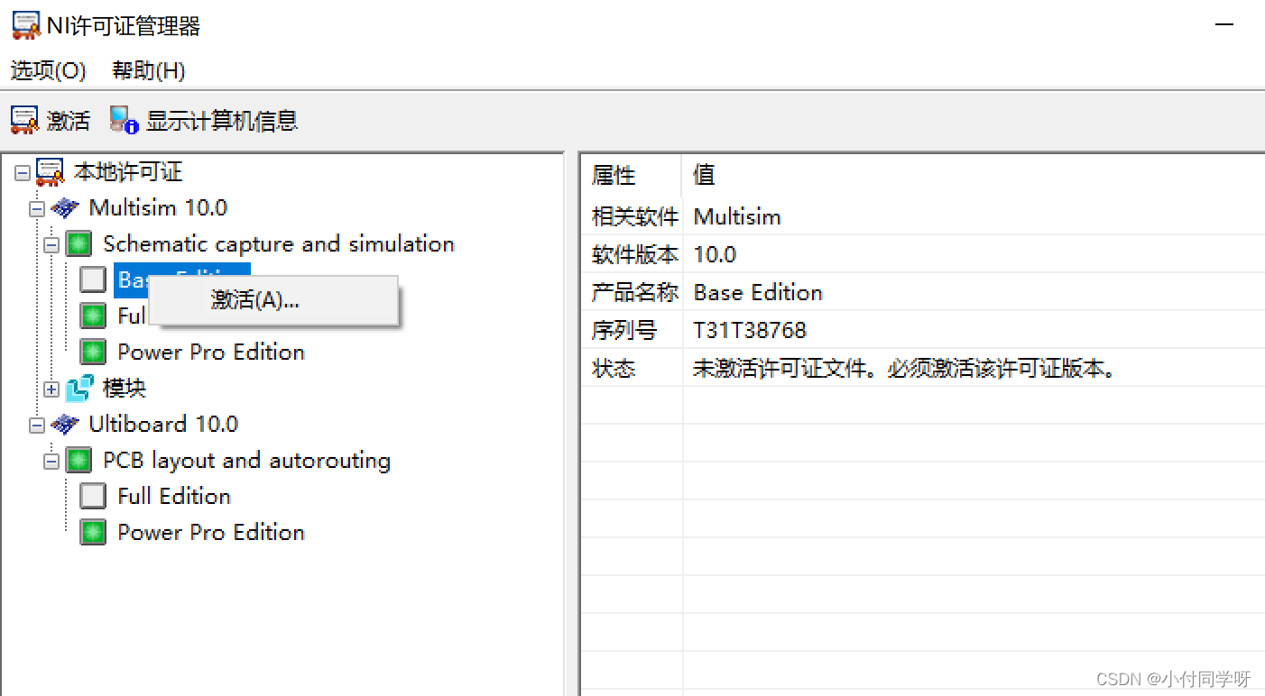The image size is (1265, 696).
Task: Click the NI License Manager title bar icon
Action: [26, 25]
